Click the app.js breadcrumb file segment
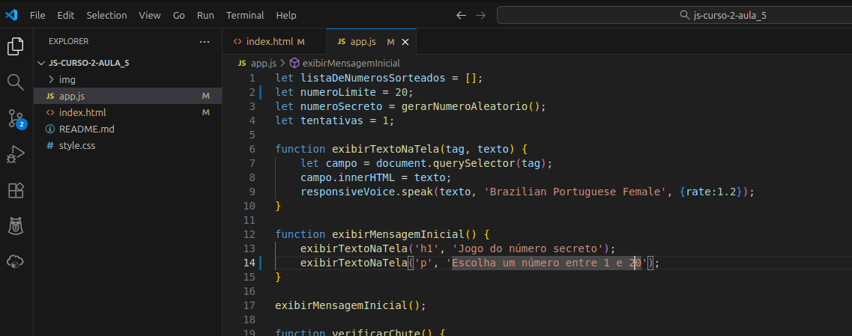 (263, 63)
